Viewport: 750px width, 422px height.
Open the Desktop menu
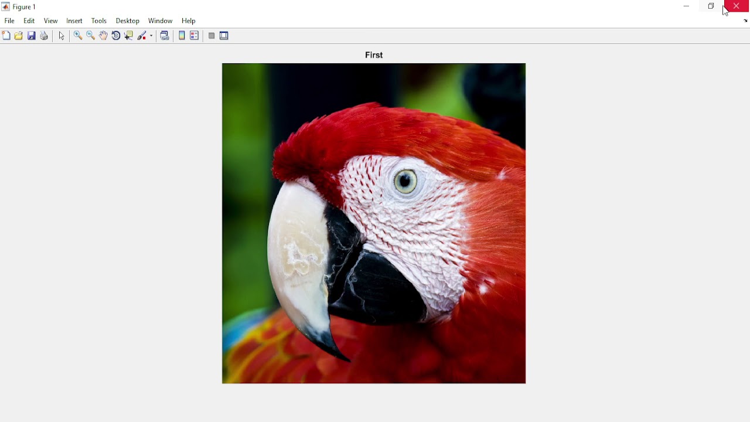(x=128, y=21)
